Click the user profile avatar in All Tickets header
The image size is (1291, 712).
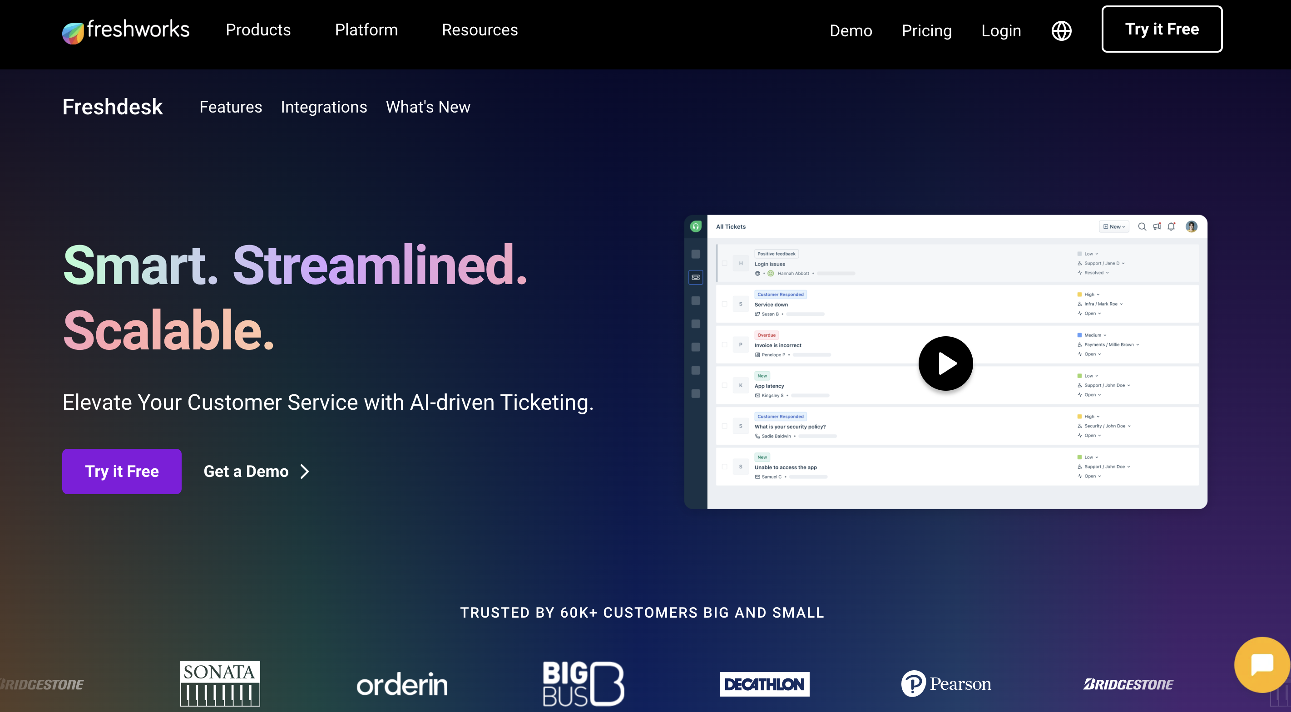click(1191, 226)
